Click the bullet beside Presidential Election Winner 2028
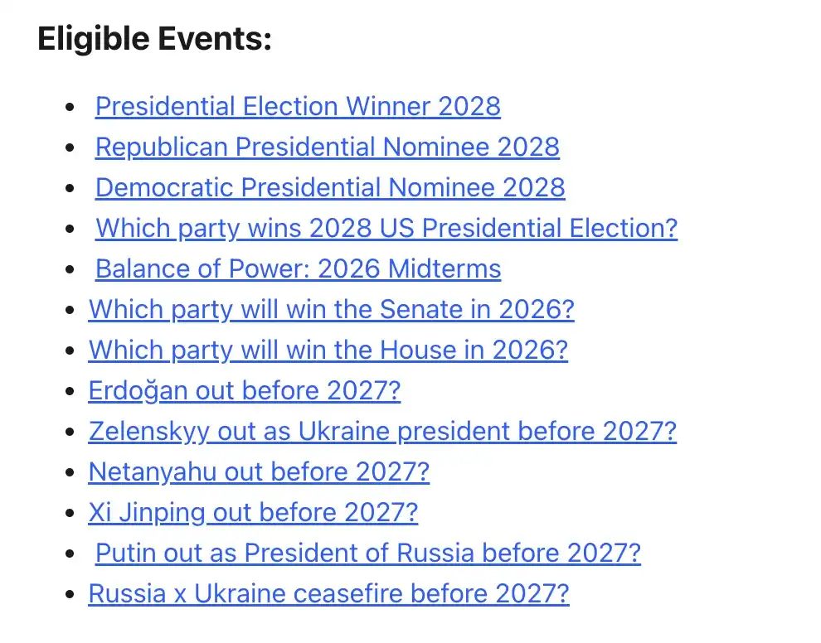 point(70,108)
